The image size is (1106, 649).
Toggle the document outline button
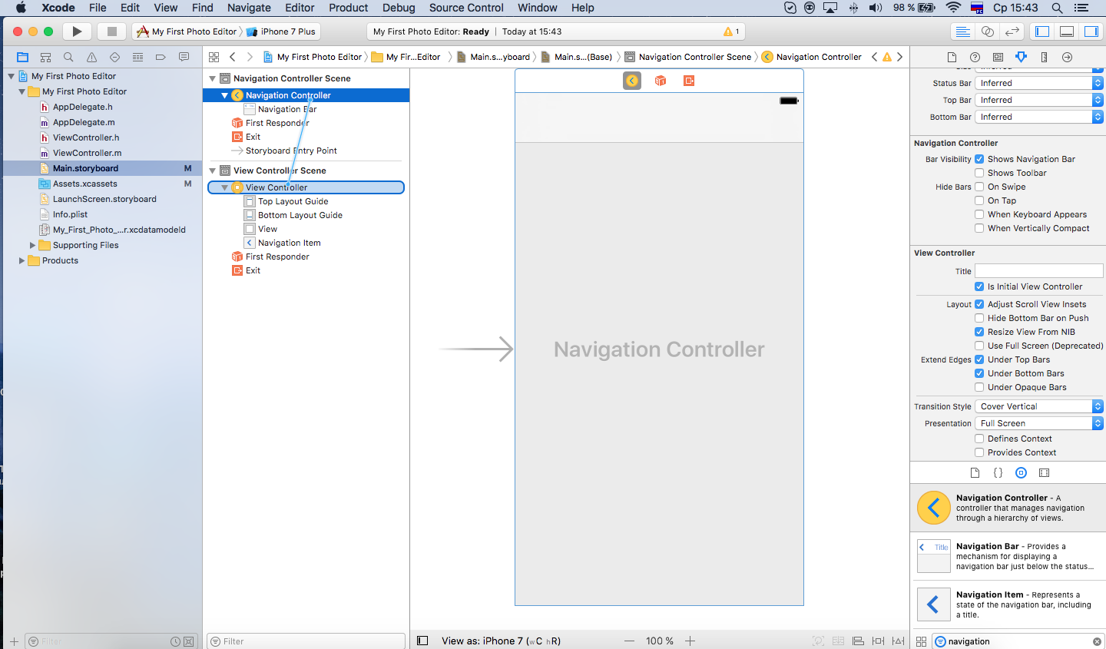tap(422, 641)
